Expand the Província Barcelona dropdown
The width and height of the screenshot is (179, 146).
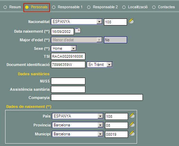[x=100, y=125]
